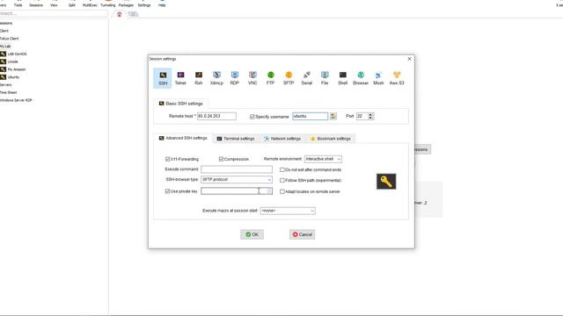
Task: Select Time Sheet item in sidebar
Action: (x=8, y=92)
